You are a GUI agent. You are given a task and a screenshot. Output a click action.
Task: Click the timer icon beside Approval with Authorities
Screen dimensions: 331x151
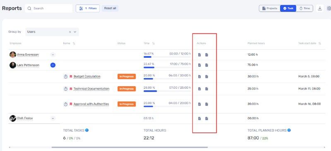pyautogui.click(x=66, y=104)
